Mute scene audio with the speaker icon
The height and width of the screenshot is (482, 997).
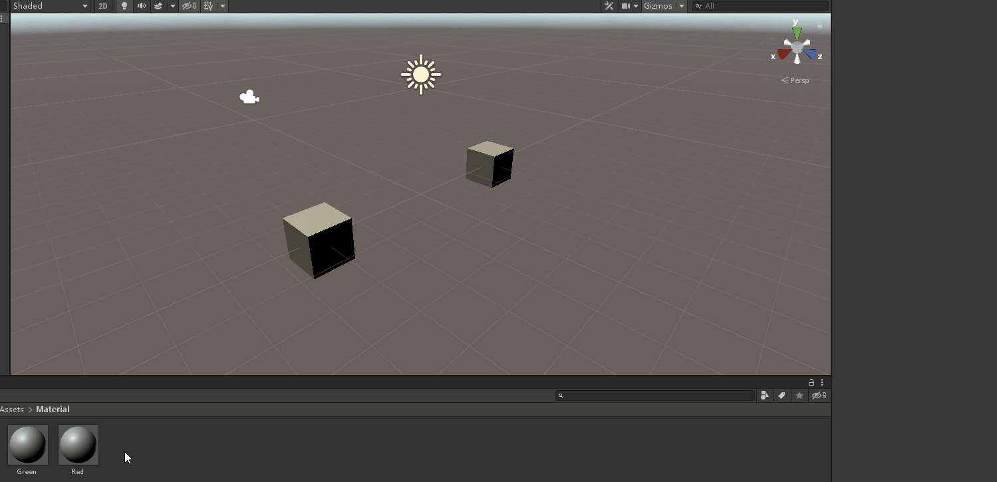141,6
